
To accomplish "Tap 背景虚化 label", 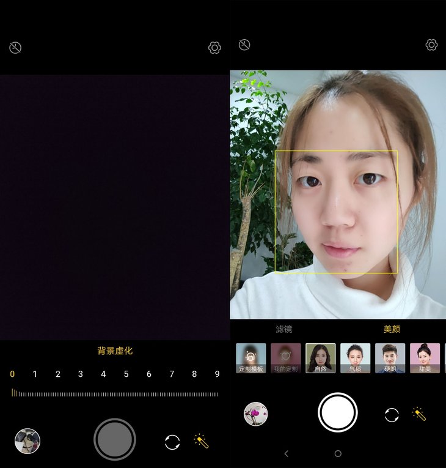I will [115, 351].
